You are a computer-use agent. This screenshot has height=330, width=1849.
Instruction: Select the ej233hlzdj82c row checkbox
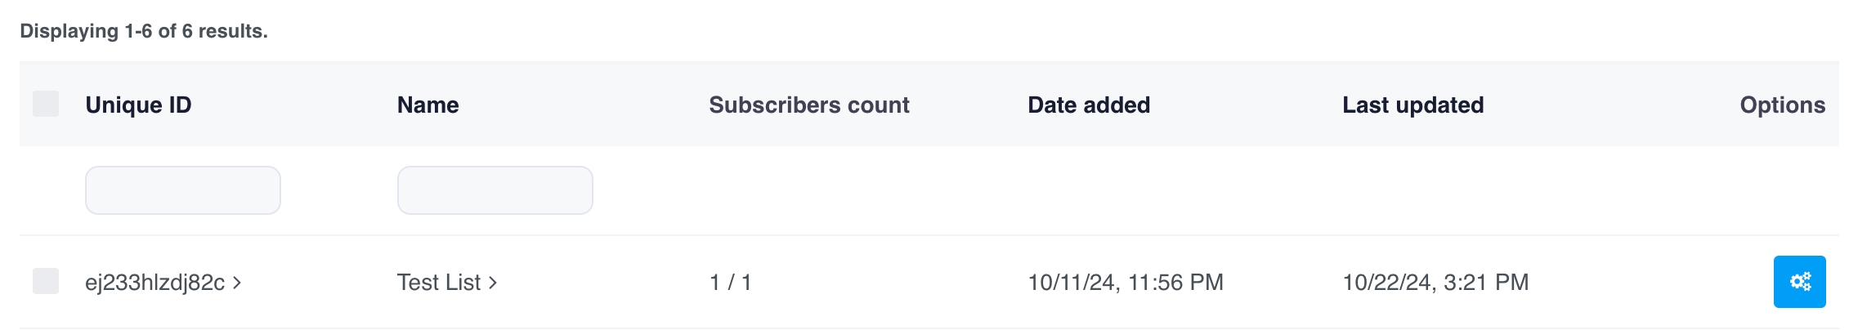46,281
